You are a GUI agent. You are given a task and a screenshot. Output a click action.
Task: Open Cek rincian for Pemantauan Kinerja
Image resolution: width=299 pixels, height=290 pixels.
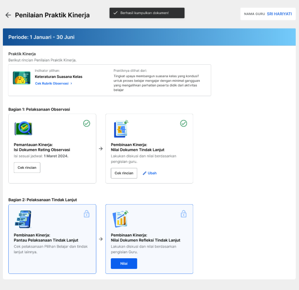pos(27,167)
